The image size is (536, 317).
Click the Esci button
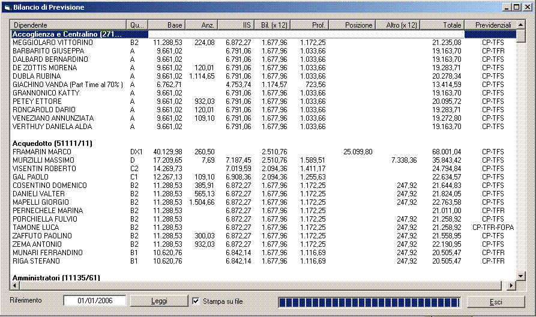tap(496, 301)
